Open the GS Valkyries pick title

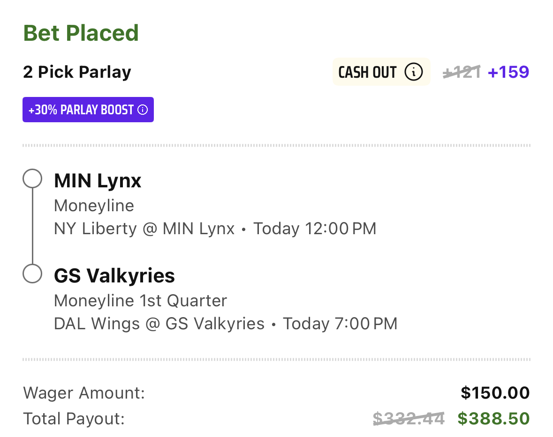114,275
